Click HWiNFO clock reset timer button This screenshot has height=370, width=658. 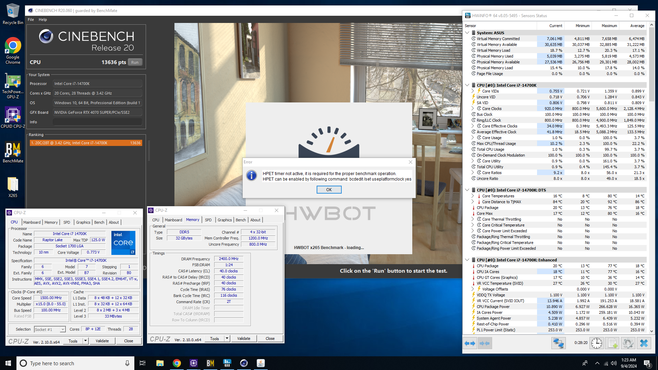tap(597, 343)
